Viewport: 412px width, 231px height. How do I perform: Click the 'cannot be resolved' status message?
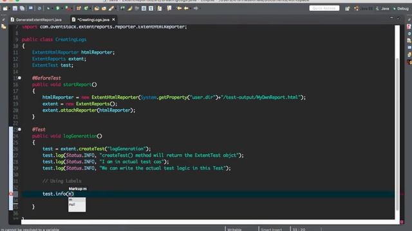point(30,230)
